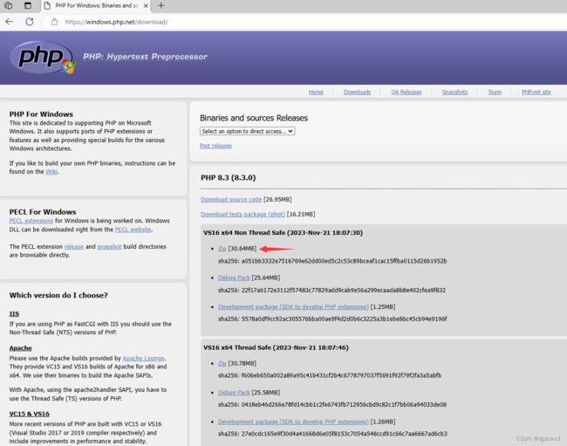
Task: Click the Apache subheading in sidebar
Action: (20, 348)
